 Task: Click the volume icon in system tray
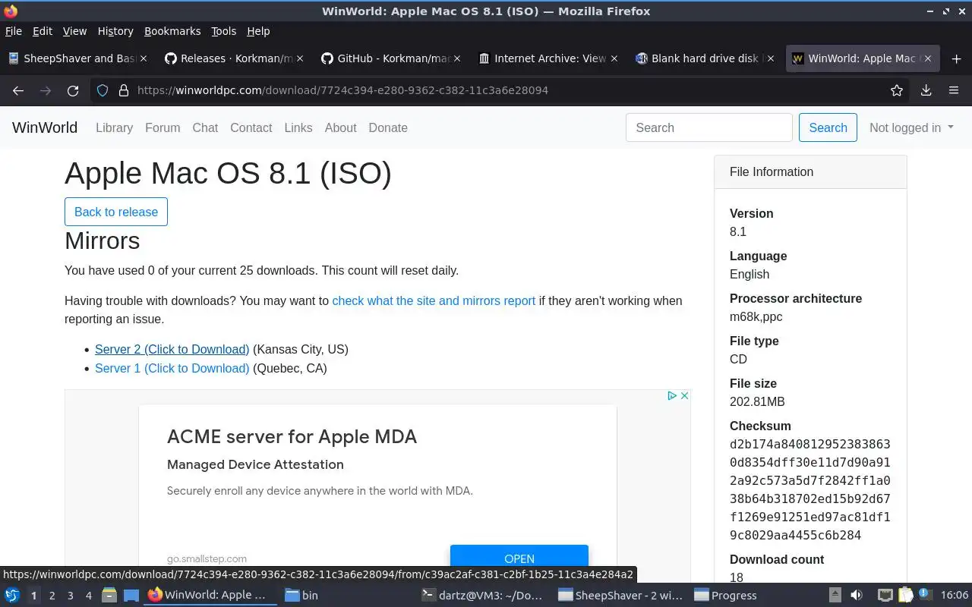[857, 595]
